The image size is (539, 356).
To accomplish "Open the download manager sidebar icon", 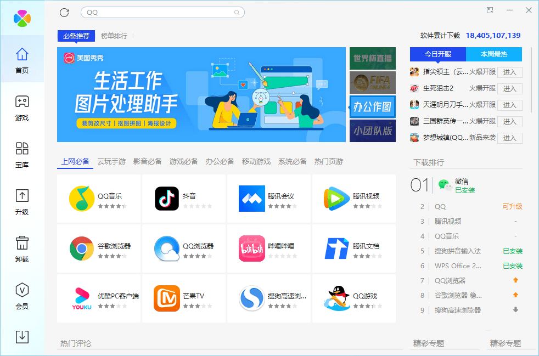I will pos(22,337).
